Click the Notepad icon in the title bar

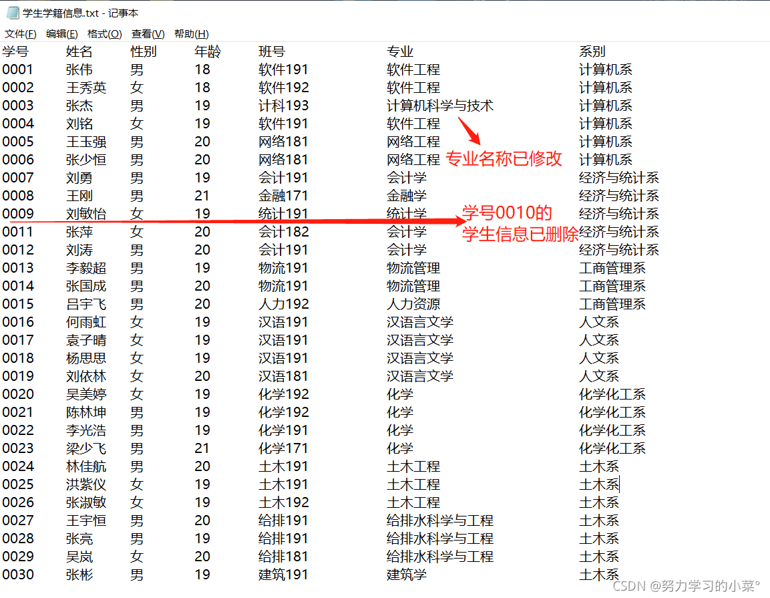coord(13,12)
